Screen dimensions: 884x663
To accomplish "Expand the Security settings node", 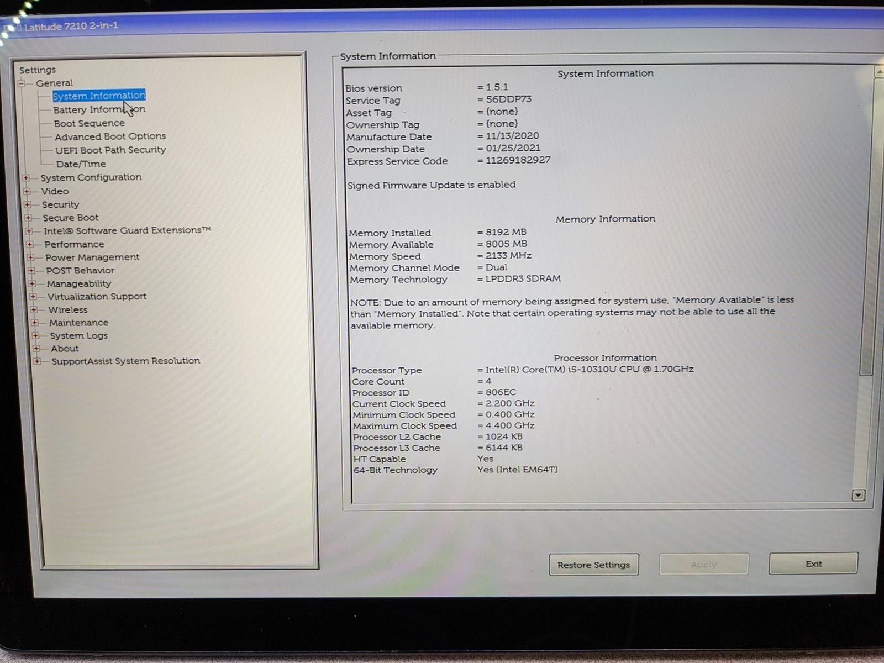I will (x=28, y=204).
